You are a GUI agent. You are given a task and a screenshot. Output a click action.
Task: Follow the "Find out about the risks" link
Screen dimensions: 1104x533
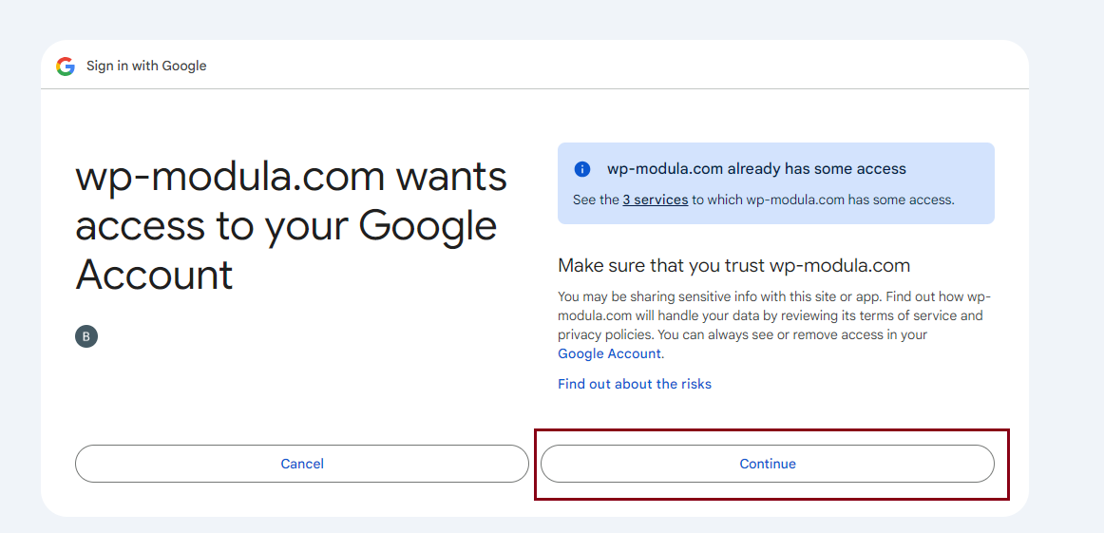(634, 384)
